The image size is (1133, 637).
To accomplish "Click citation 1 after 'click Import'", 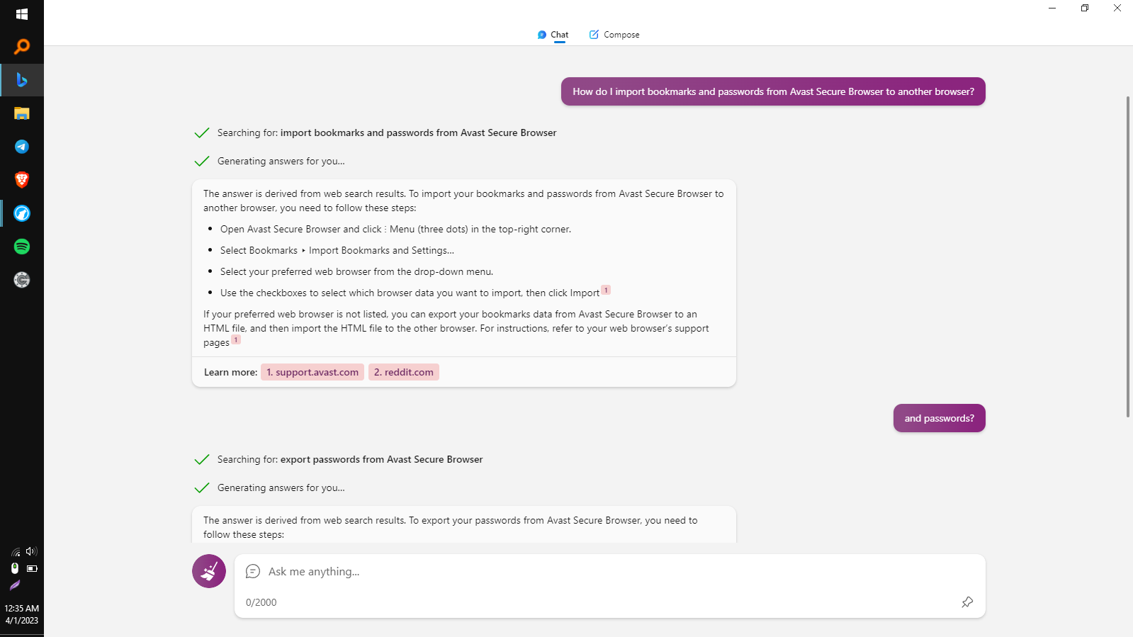I will pos(606,290).
